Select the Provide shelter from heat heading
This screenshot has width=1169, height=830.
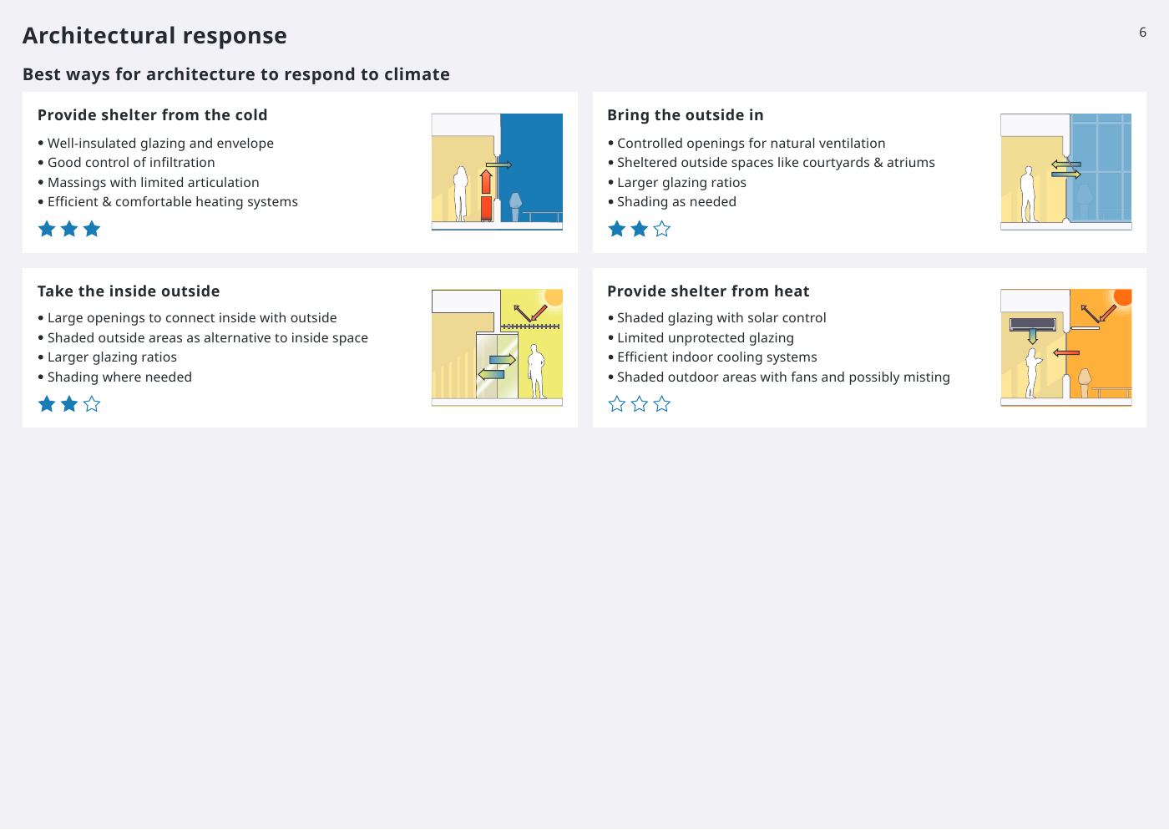(x=708, y=291)
